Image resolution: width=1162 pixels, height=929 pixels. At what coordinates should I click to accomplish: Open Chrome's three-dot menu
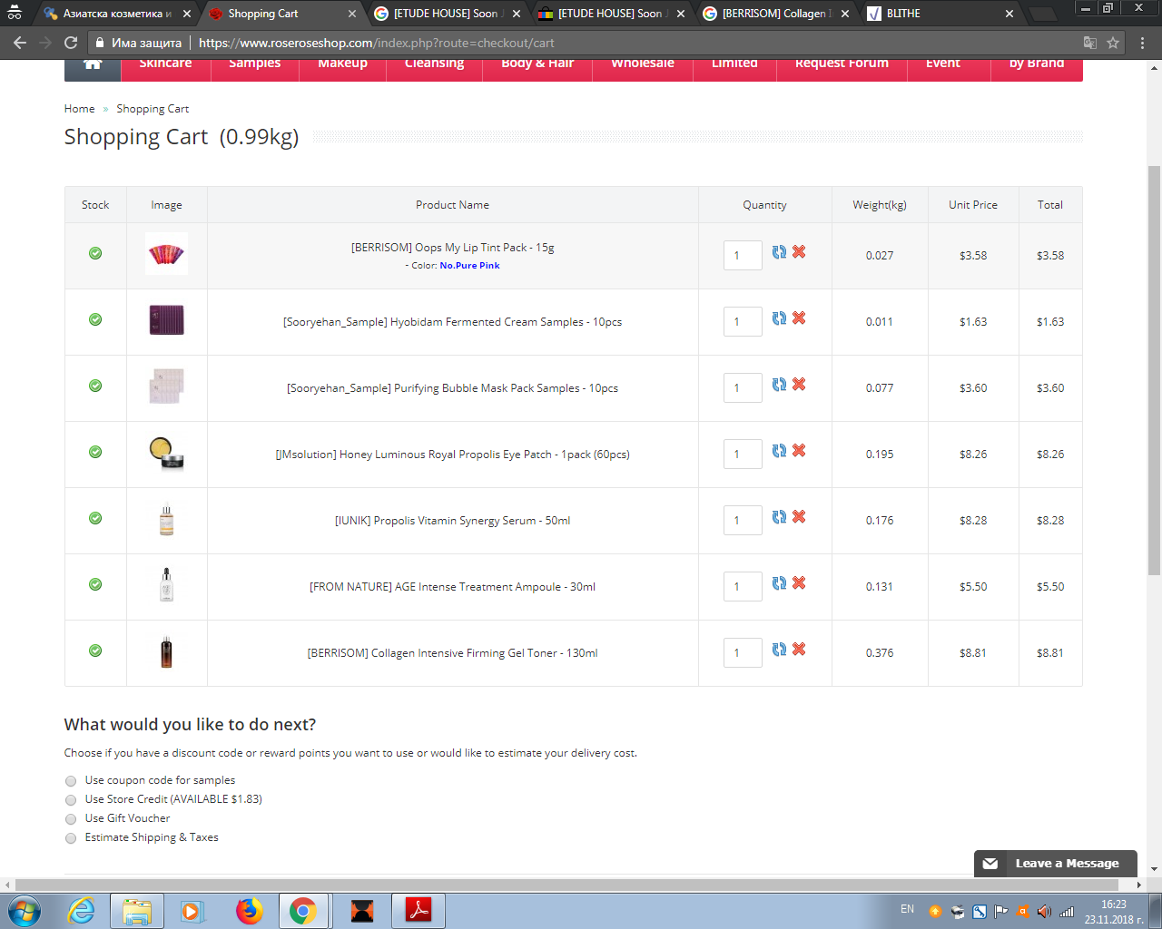click(x=1142, y=43)
